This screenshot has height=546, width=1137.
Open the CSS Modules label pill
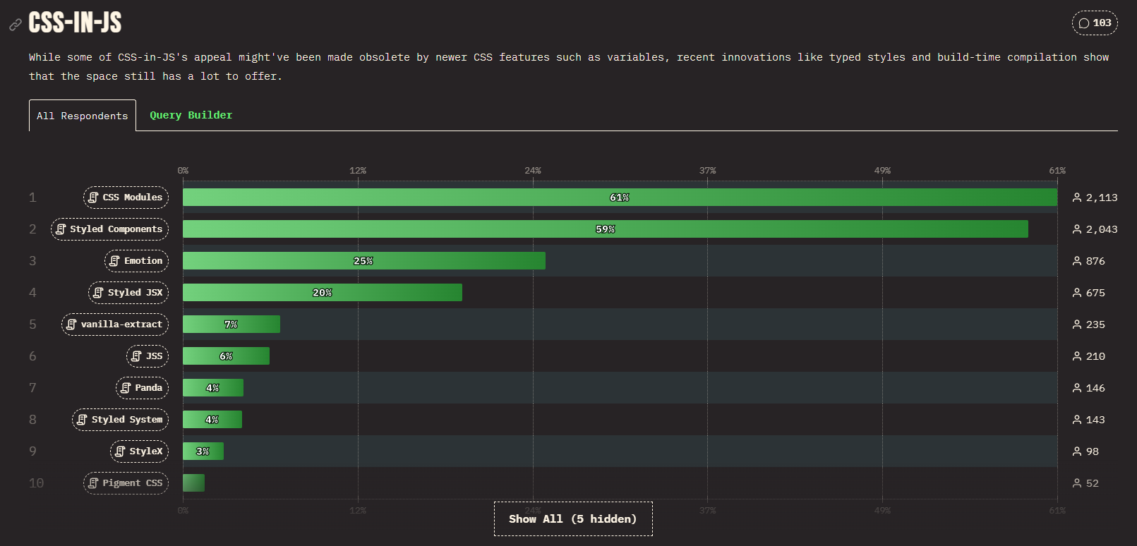click(x=126, y=198)
